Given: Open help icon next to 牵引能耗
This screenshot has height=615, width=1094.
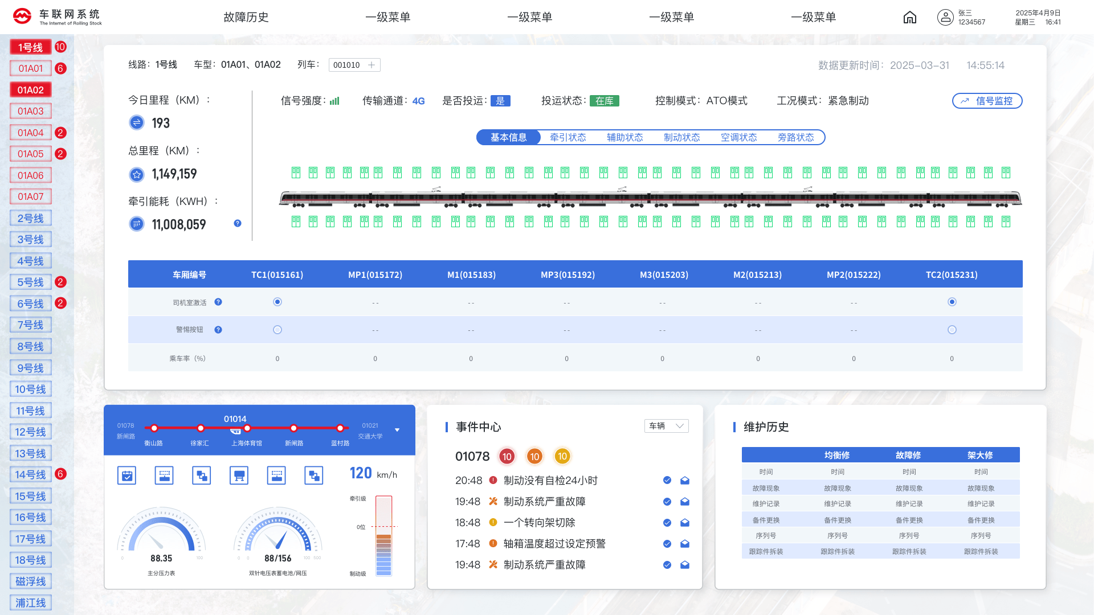Looking at the screenshot, I should [238, 223].
